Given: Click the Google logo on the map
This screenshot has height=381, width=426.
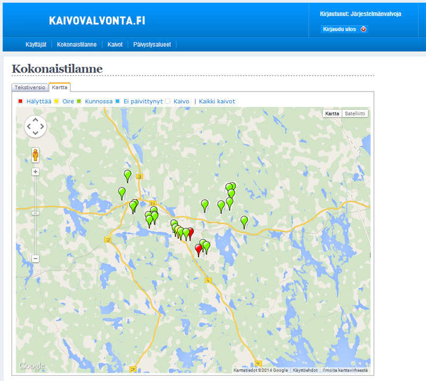Looking at the screenshot, I should (x=31, y=366).
